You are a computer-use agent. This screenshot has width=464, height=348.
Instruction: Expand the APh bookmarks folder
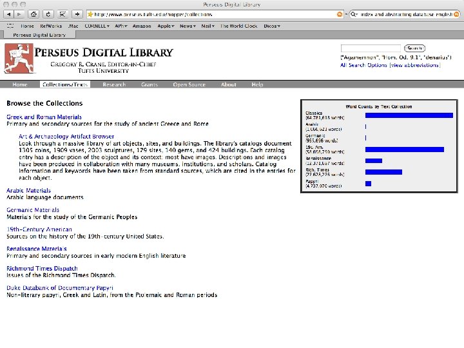pos(121,26)
